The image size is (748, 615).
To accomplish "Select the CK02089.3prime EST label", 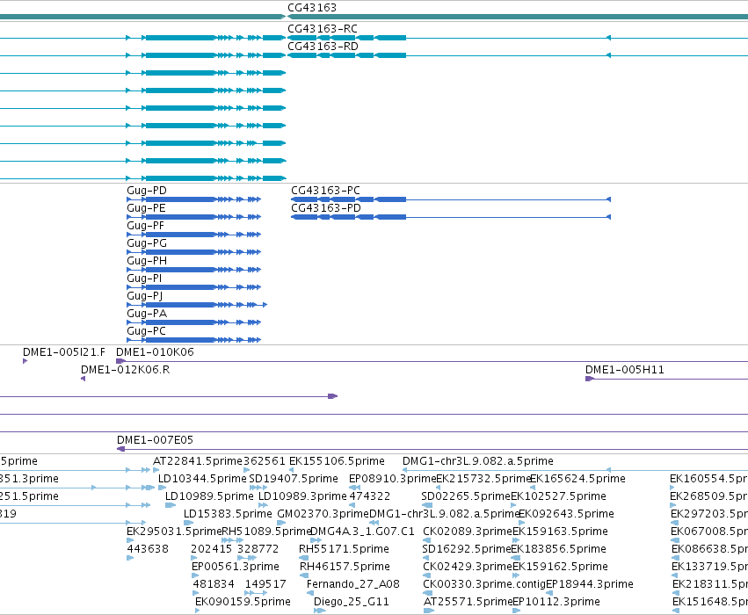I will pos(468,531).
